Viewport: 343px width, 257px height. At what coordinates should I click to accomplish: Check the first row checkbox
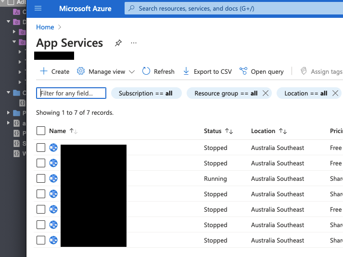(41, 148)
